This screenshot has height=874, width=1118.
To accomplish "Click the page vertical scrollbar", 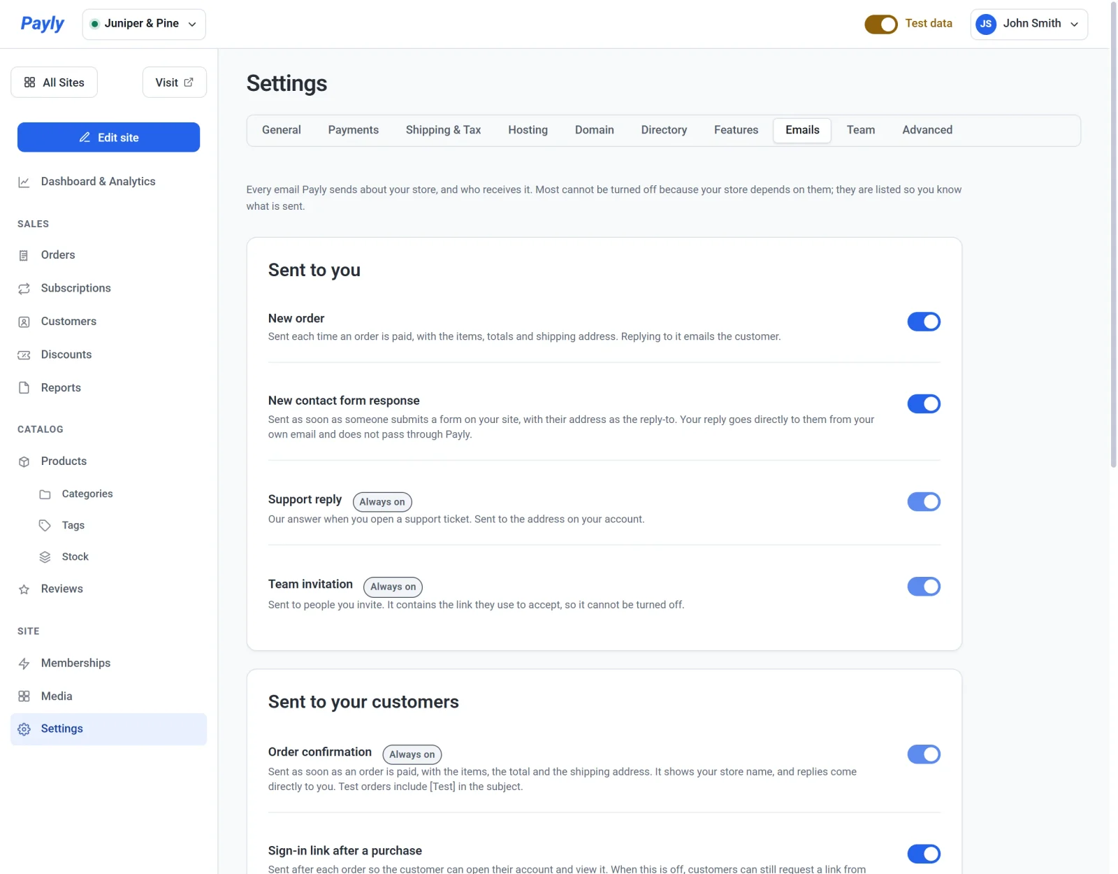I will pos(1114,234).
